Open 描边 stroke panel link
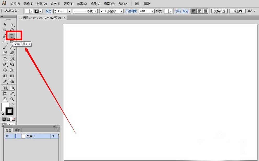 coord(49,11)
